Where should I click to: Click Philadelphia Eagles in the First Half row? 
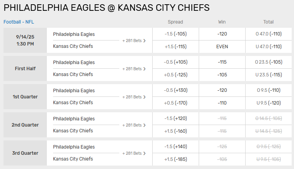[74, 62]
